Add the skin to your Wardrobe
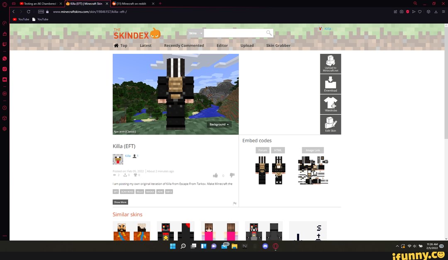This screenshot has width=448, height=260. (331, 104)
